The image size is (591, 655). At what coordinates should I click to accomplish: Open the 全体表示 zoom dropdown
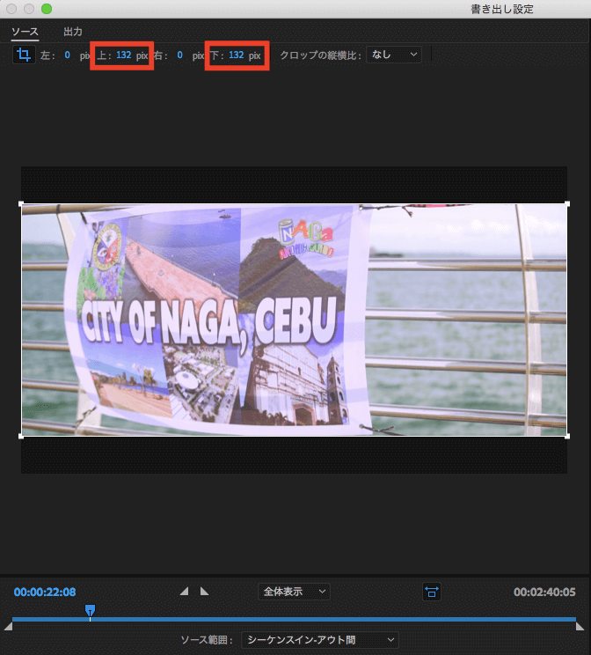(294, 592)
